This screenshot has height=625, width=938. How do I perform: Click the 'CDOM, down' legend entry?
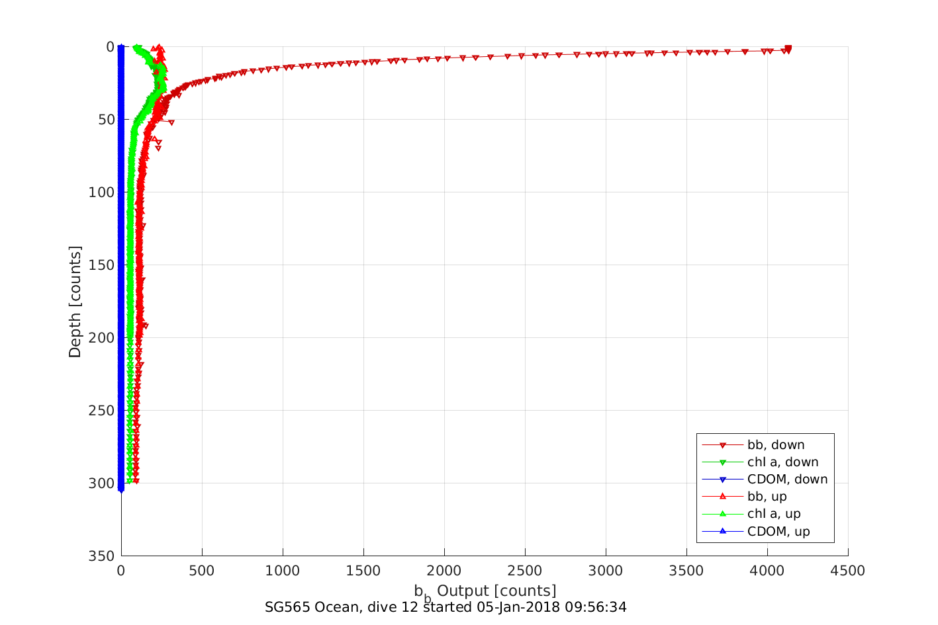point(787,479)
